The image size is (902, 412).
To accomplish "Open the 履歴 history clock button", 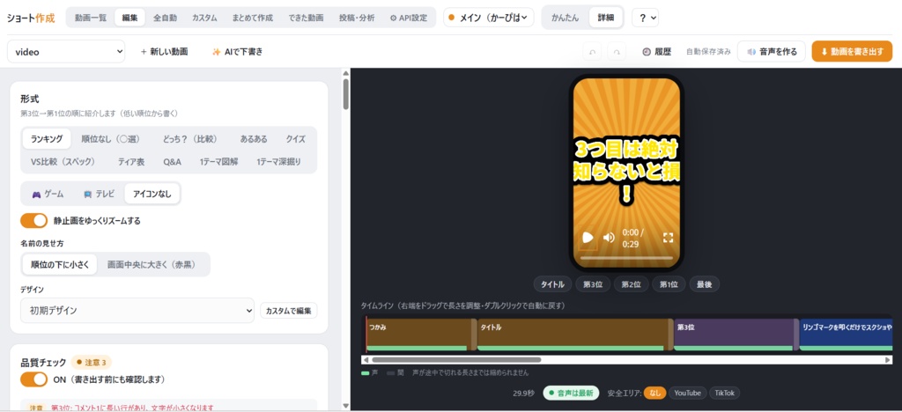I will pyautogui.click(x=656, y=52).
